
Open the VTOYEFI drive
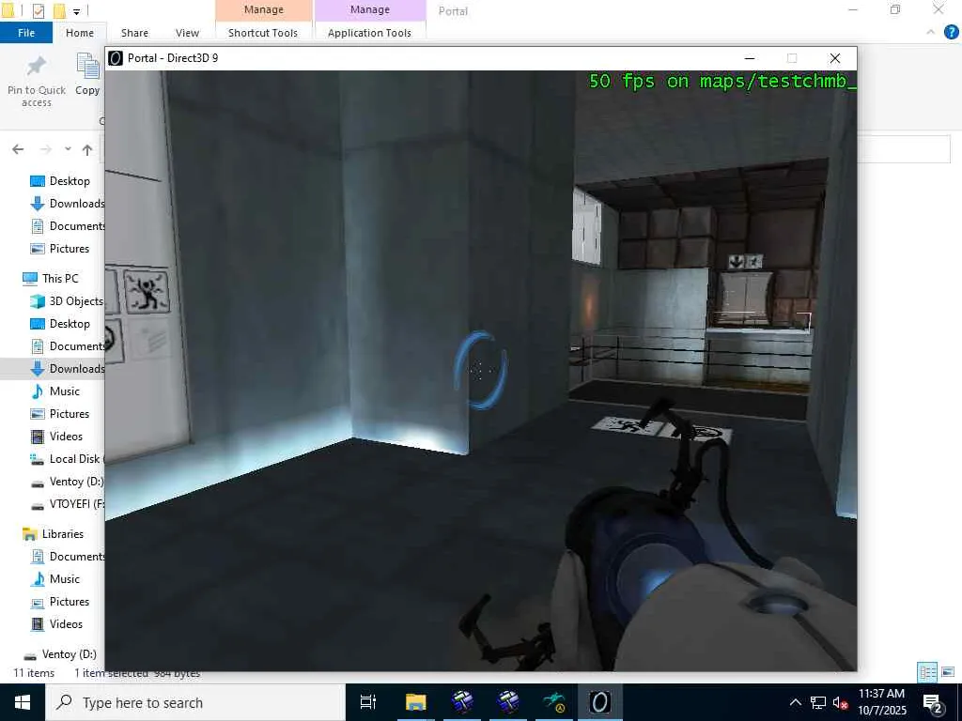(x=67, y=504)
